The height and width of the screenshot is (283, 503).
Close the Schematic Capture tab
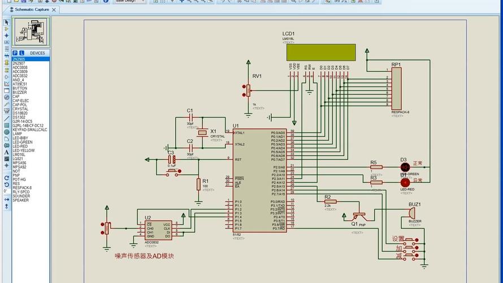coord(54,10)
